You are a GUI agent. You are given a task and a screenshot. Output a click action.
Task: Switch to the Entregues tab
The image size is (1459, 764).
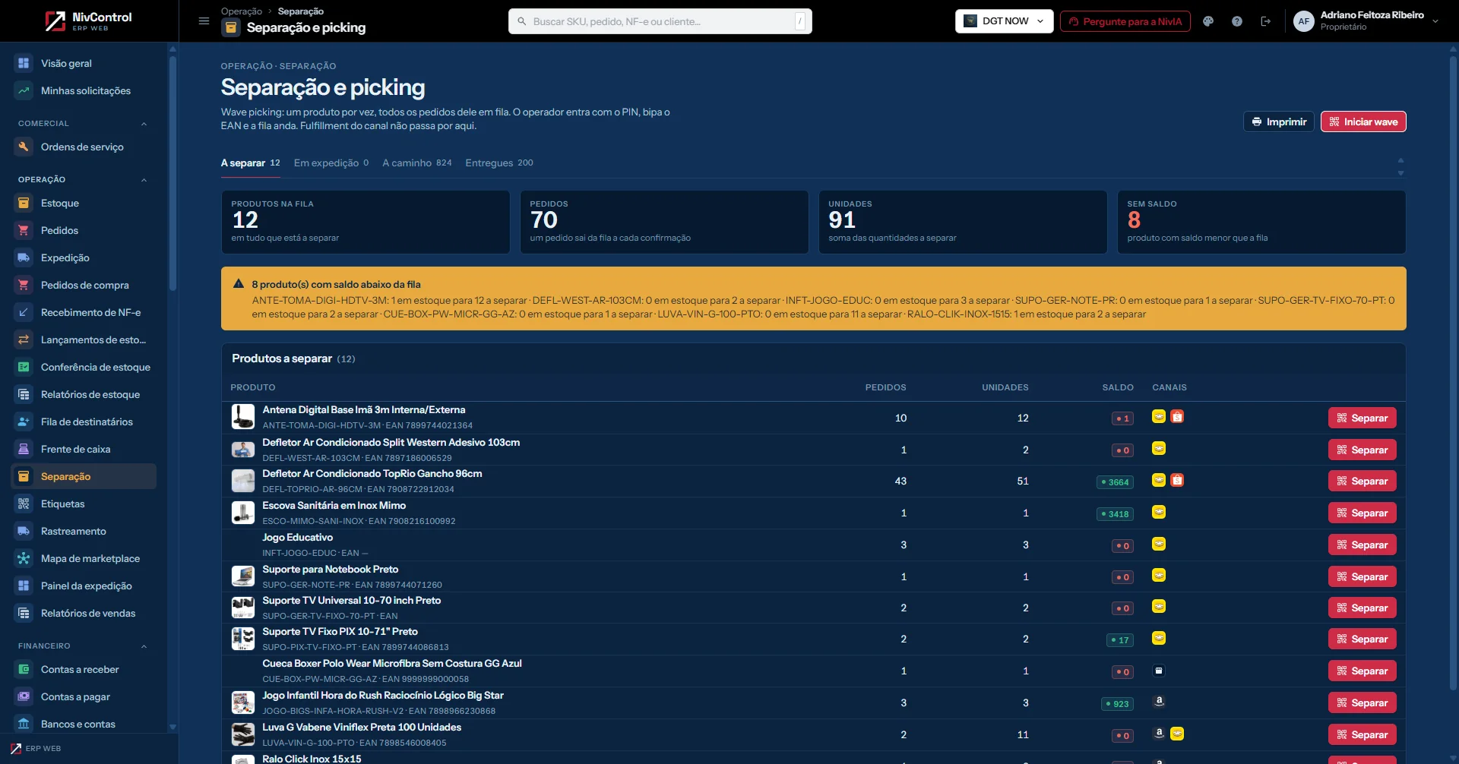click(x=499, y=163)
